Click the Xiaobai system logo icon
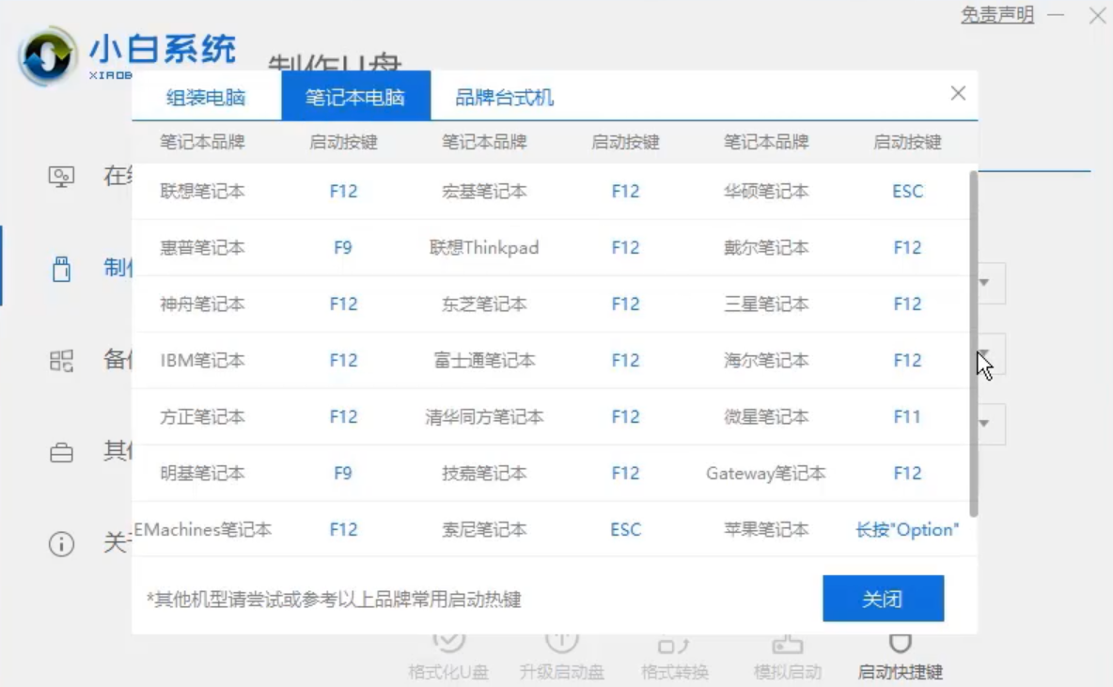The height and width of the screenshot is (687, 1113). pyautogui.click(x=48, y=56)
